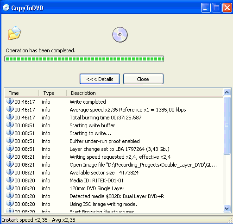Select 'Buffer under-run proof enabled' entry

click(113, 141)
